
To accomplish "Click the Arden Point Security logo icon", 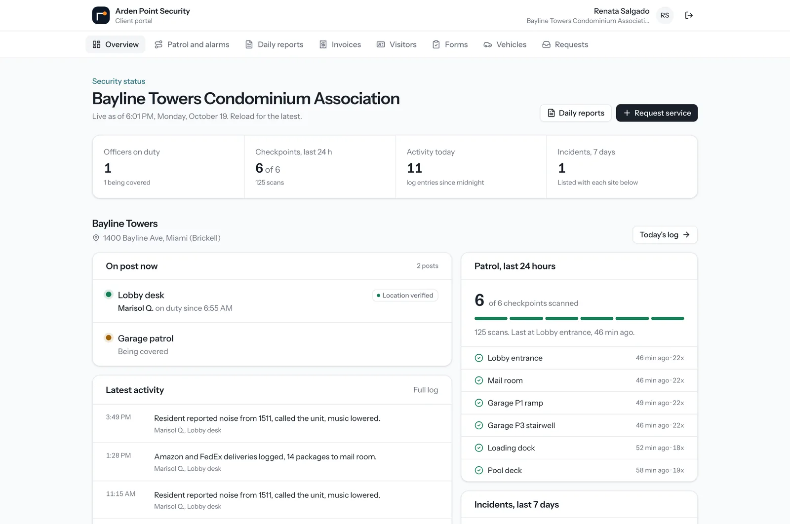I will click(x=101, y=15).
